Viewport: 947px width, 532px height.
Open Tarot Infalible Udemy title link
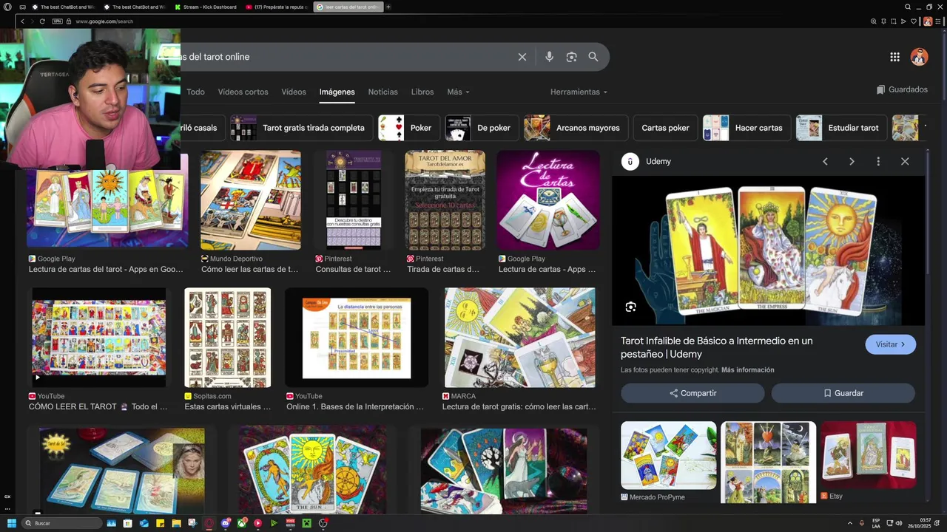pos(716,347)
